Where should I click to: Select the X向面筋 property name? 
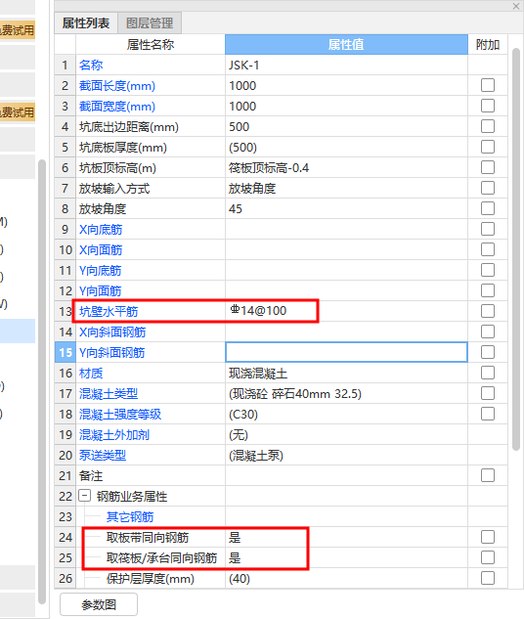click(x=101, y=250)
